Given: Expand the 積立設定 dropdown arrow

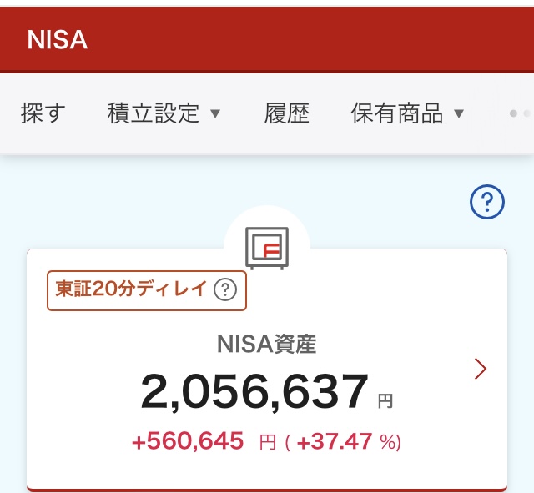Looking at the screenshot, I should 215,113.
